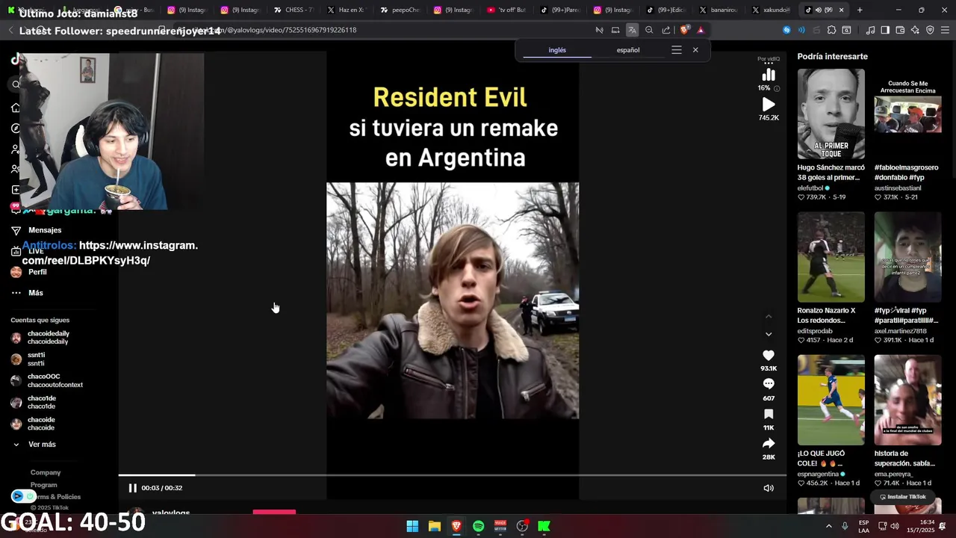The width and height of the screenshot is (956, 538).
Task: Click the share page icon in address bar
Action: (x=666, y=30)
